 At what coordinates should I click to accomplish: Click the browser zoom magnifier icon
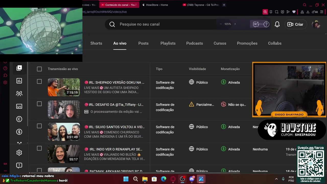(265, 12)
